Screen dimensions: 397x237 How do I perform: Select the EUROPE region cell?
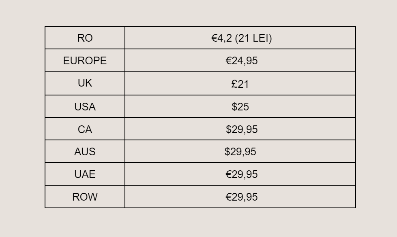(x=85, y=60)
